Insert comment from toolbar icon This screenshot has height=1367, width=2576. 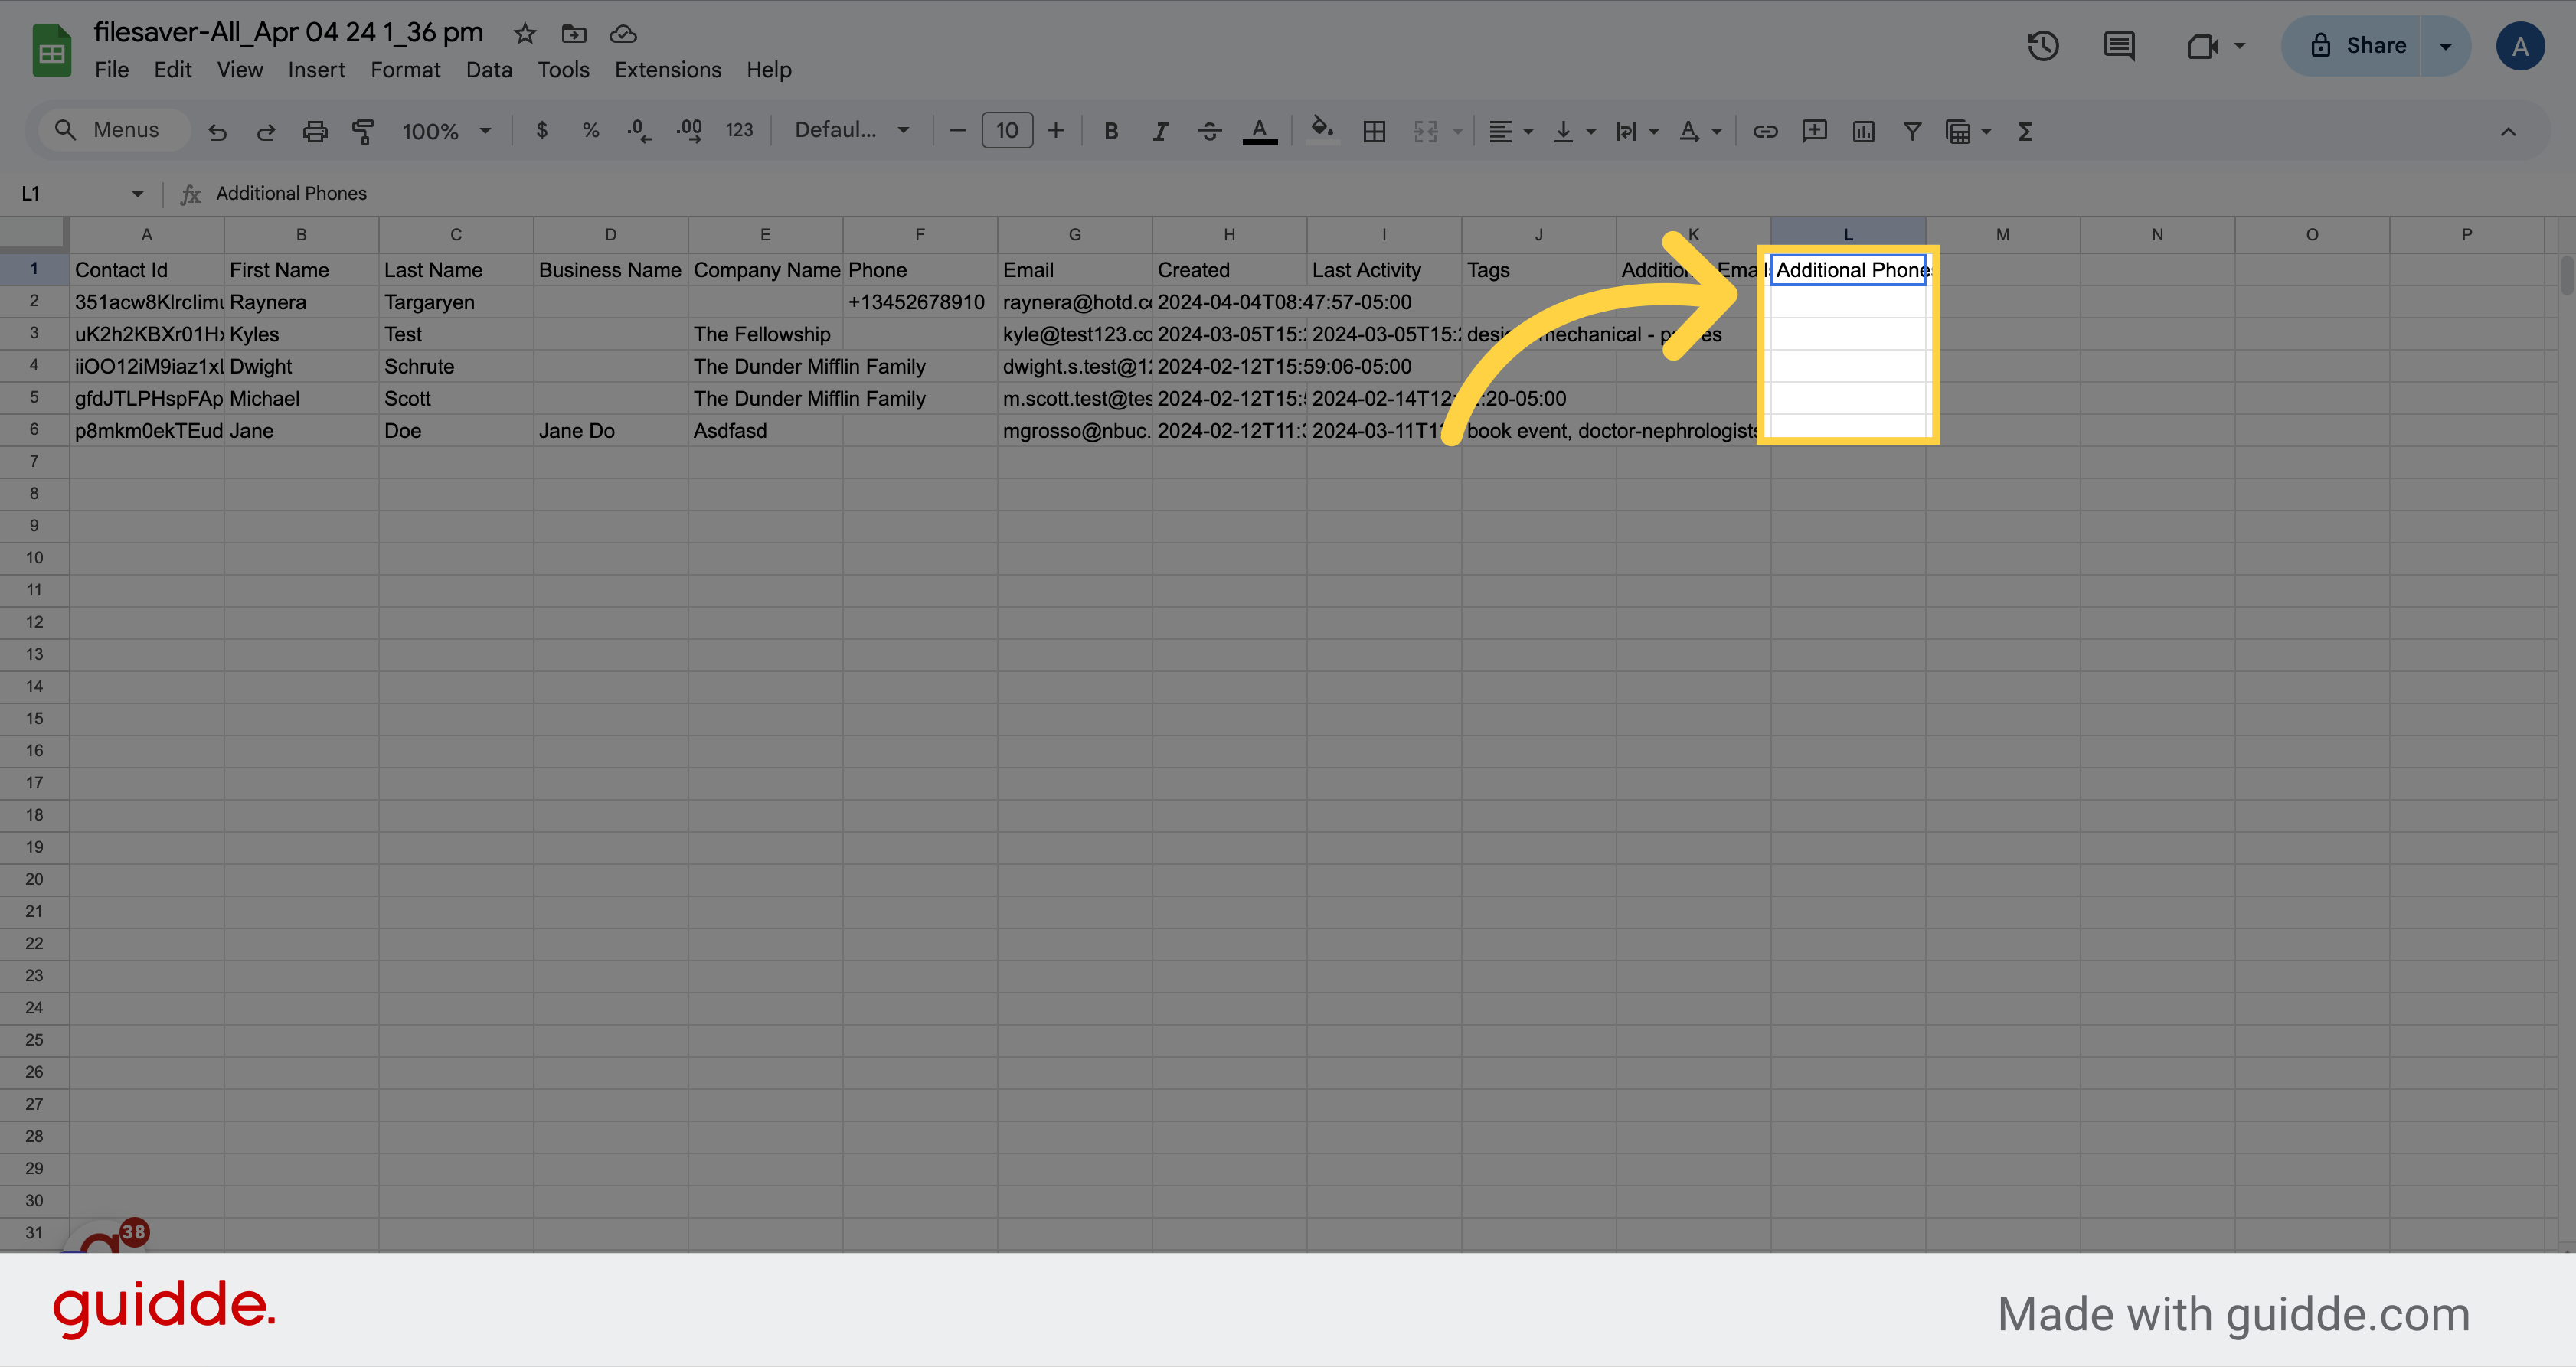click(x=1814, y=131)
